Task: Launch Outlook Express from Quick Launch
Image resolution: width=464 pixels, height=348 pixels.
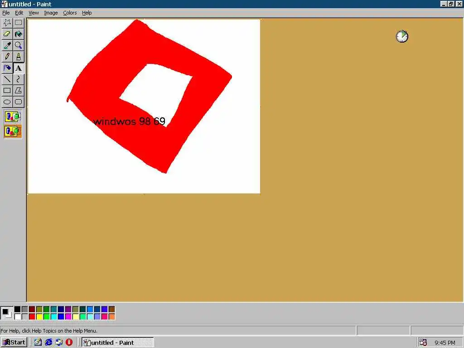Action: tap(59, 343)
